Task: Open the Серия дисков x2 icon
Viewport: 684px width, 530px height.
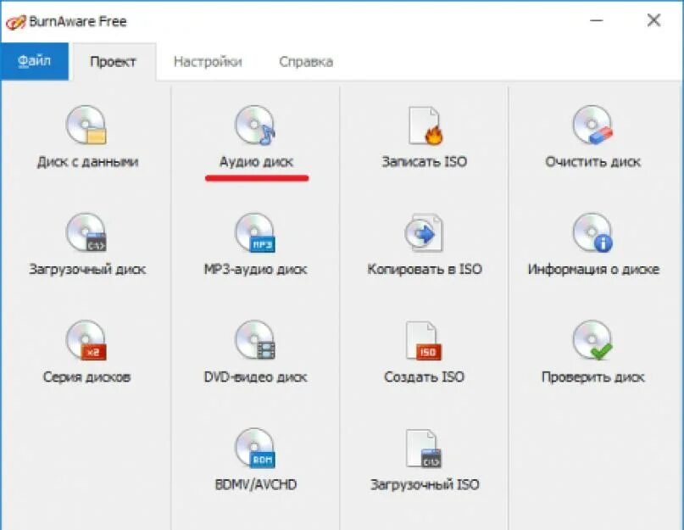Action: coord(86,340)
